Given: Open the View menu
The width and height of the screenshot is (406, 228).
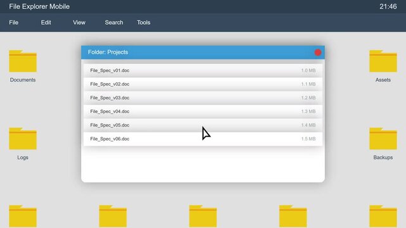Looking at the screenshot, I should click(x=79, y=23).
